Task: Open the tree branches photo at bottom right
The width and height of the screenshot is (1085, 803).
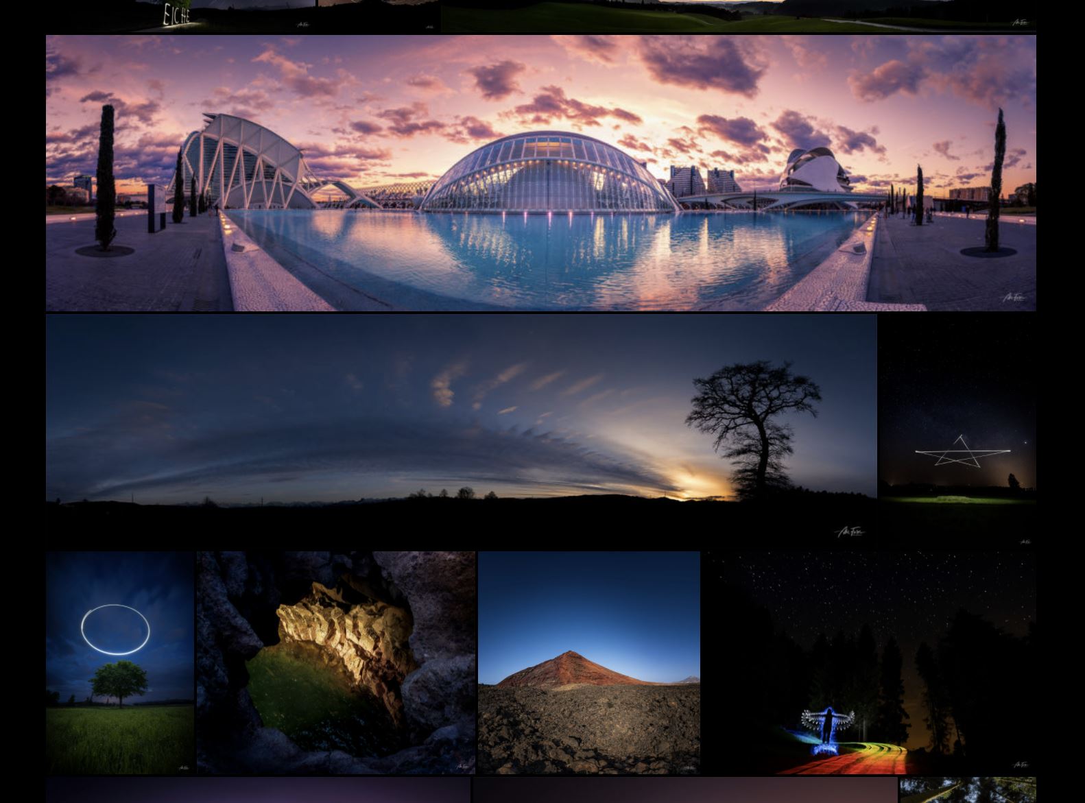Action: point(968,790)
